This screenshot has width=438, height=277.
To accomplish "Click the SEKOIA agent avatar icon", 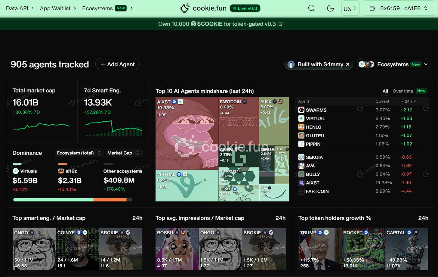I will tap(301, 157).
